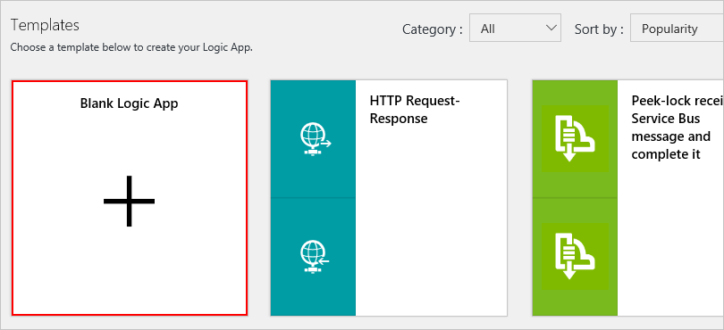Click the Blank Logic App title text

coord(130,103)
